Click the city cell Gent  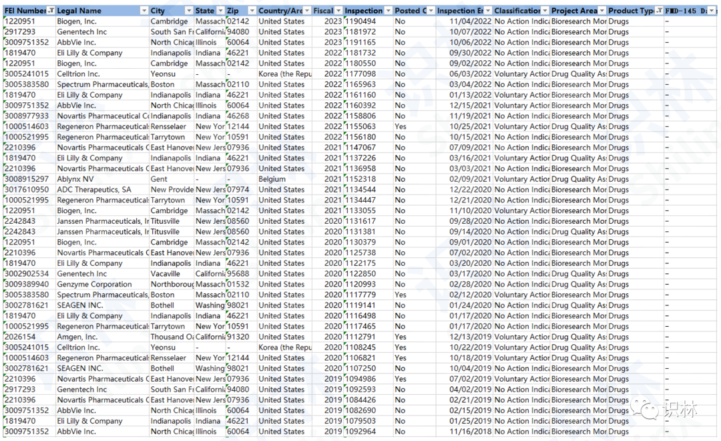pyautogui.click(x=172, y=179)
